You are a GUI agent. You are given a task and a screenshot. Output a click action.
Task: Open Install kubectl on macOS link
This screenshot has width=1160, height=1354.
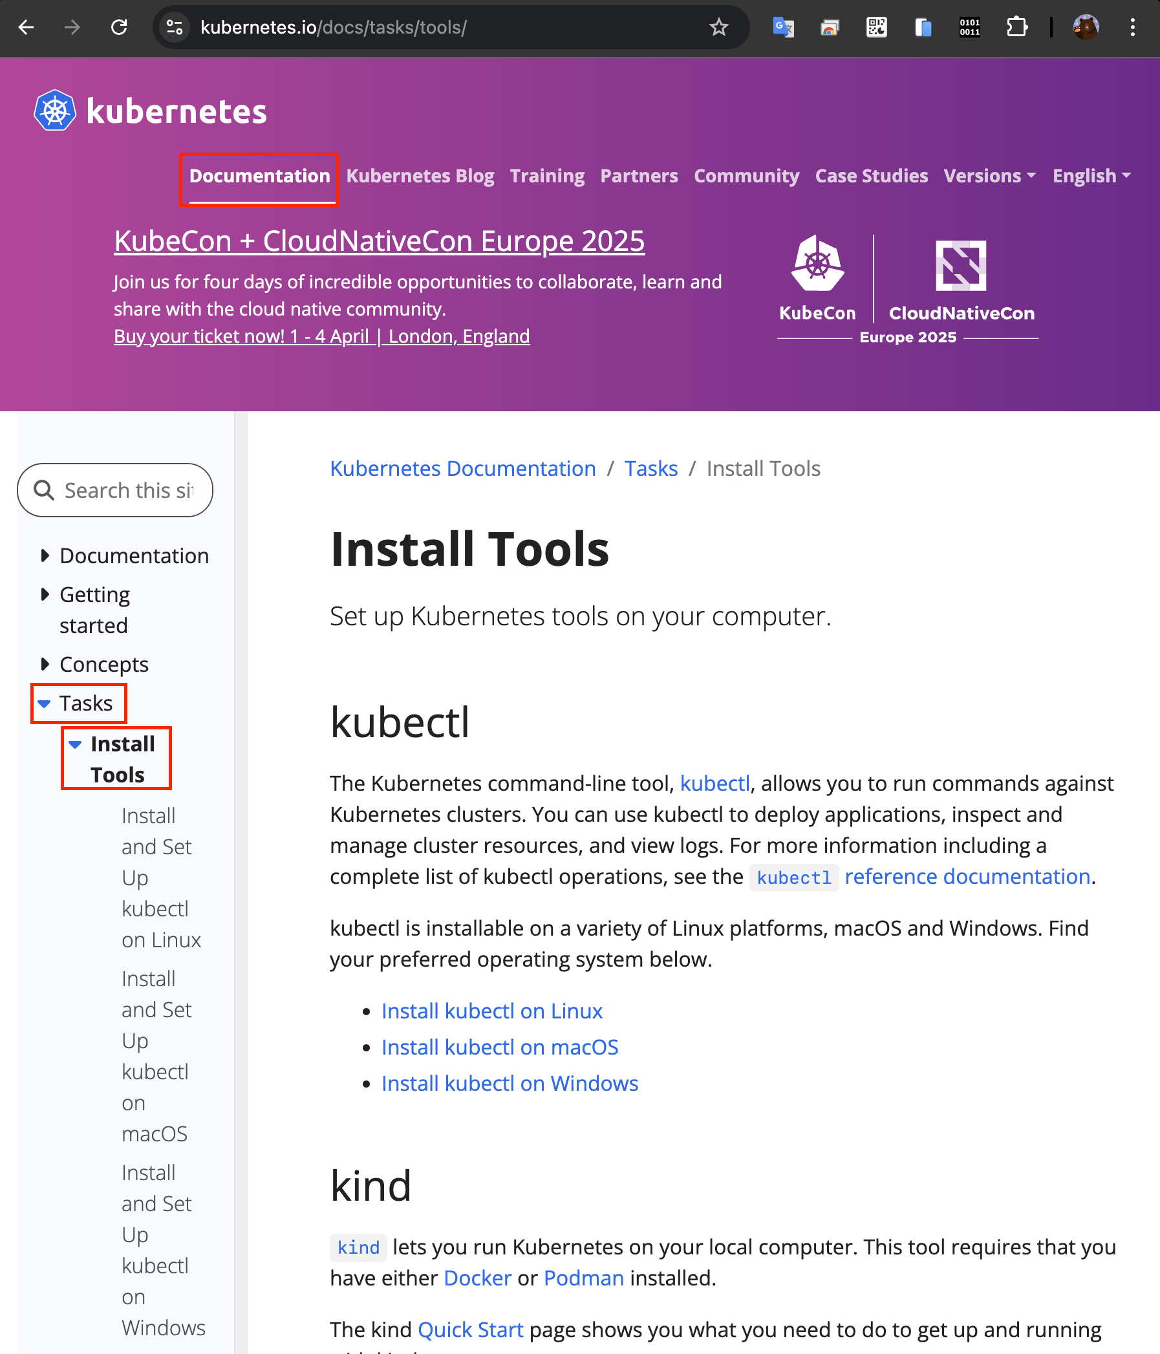pos(500,1047)
